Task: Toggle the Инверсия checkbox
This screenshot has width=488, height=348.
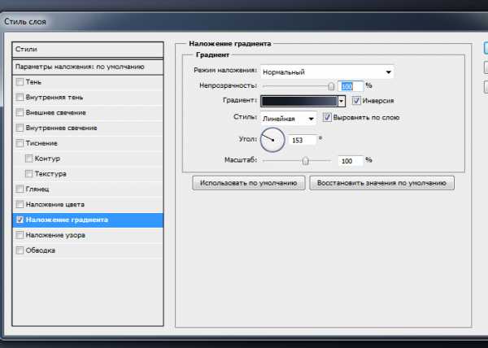Action: 356,101
